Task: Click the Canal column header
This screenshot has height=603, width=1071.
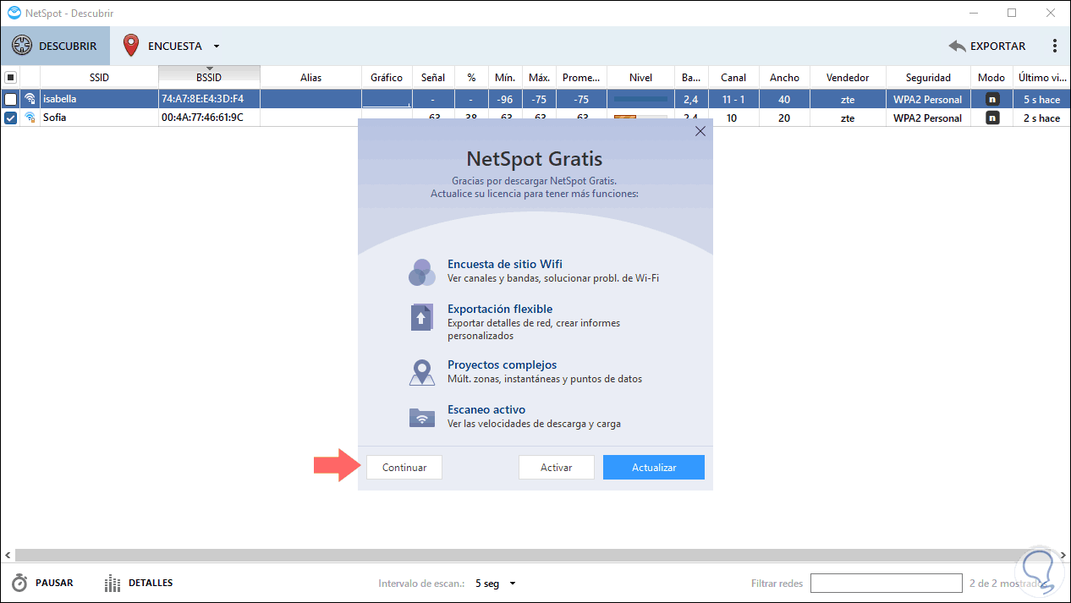Action: [x=733, y=77]
